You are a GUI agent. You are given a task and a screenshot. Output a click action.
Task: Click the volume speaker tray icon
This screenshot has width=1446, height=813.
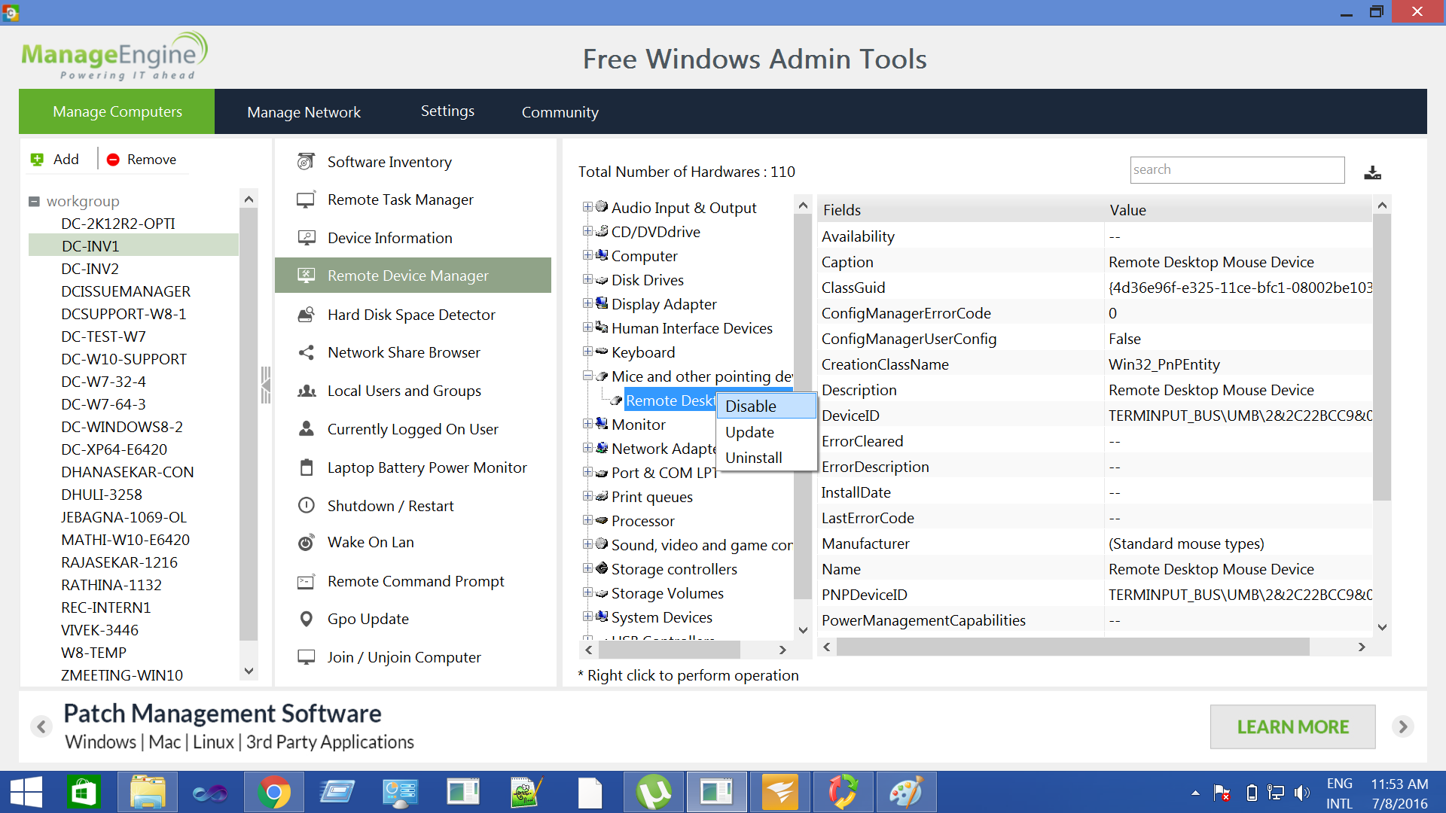(1301, 793)
